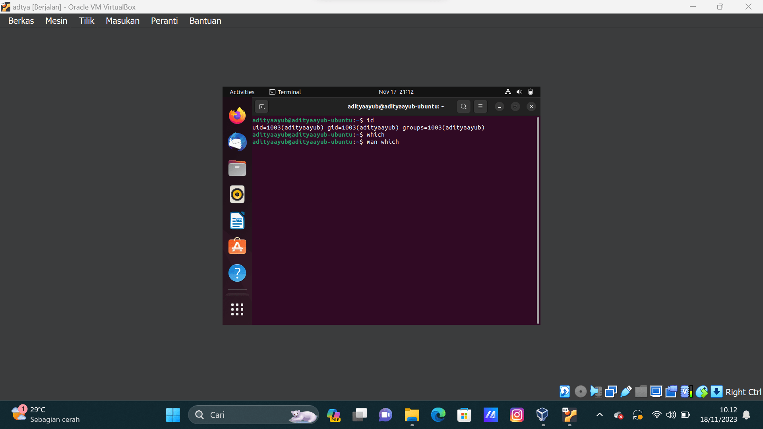
Task: Launch Thunderbird Mail from the dock
Action: coord(237,142)
